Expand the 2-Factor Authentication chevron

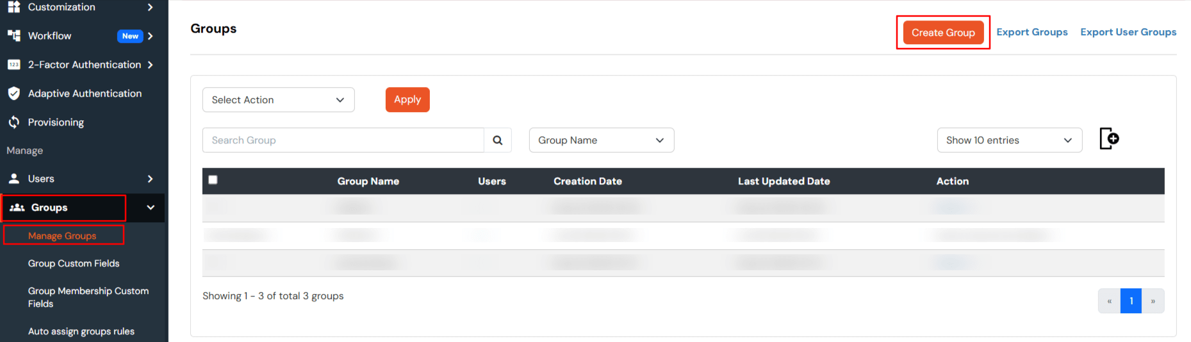coord(150,65)
